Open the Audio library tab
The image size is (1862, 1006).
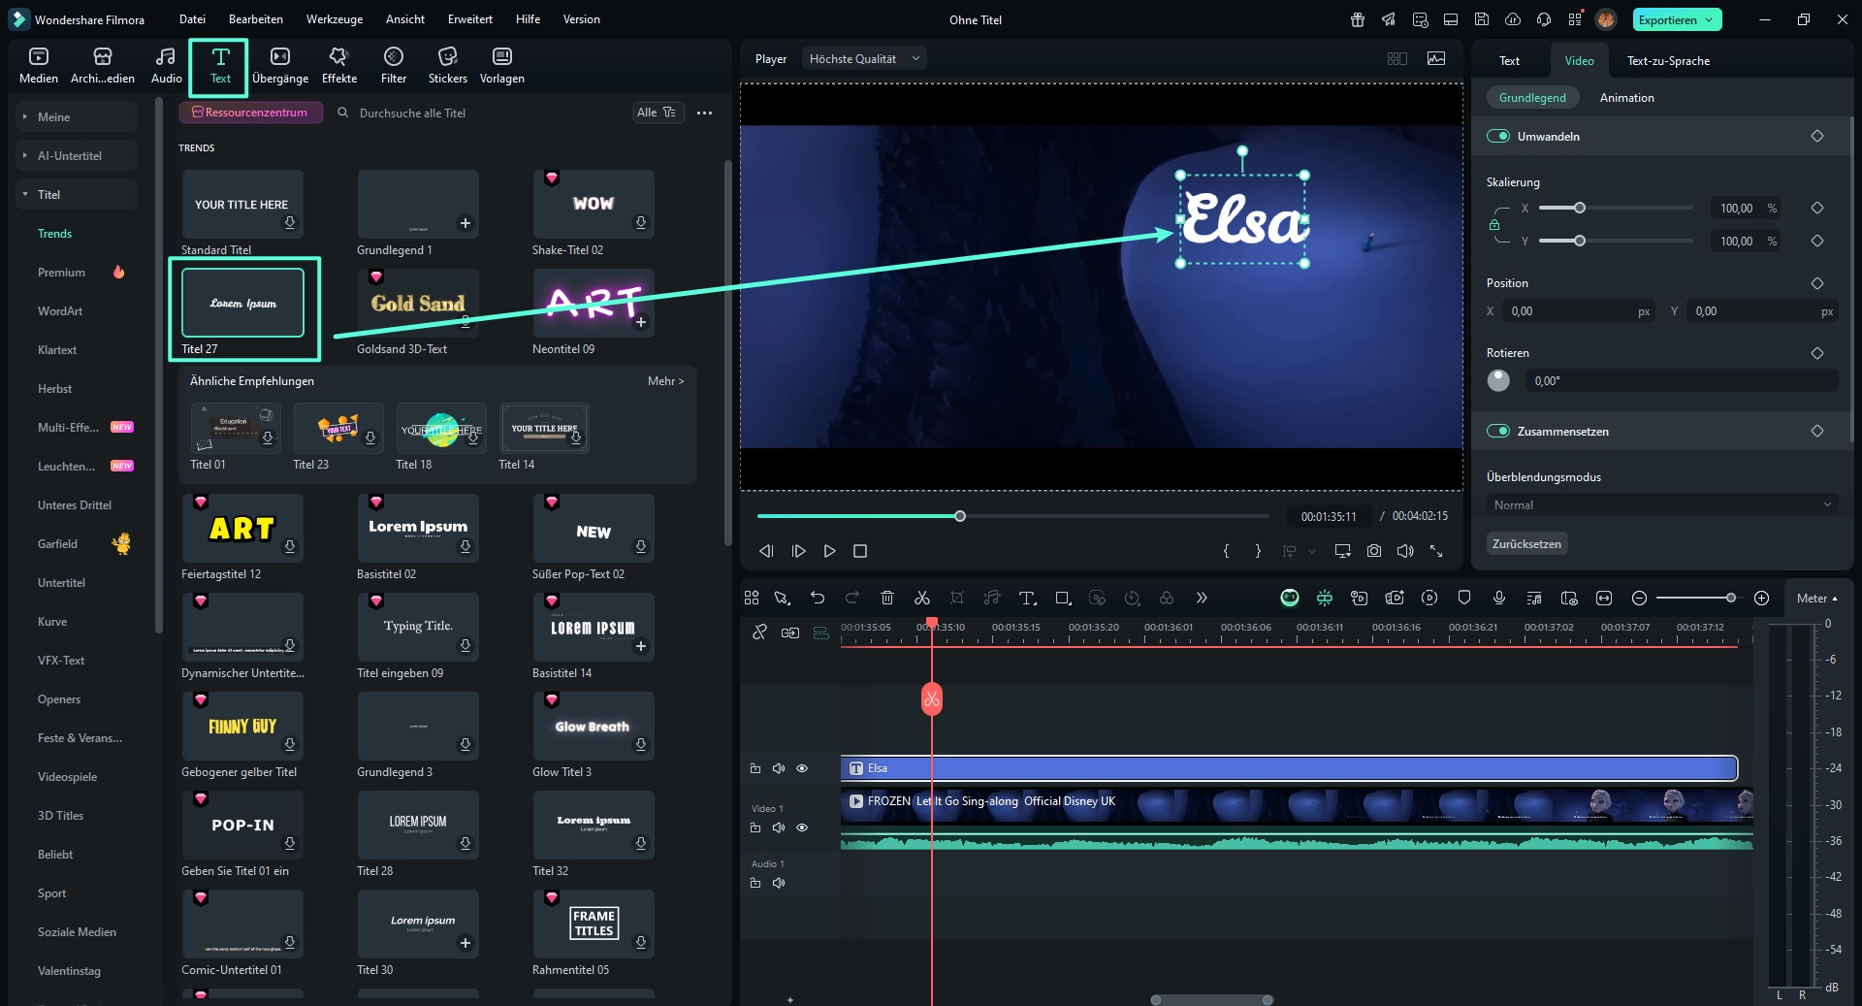point(166,66)
